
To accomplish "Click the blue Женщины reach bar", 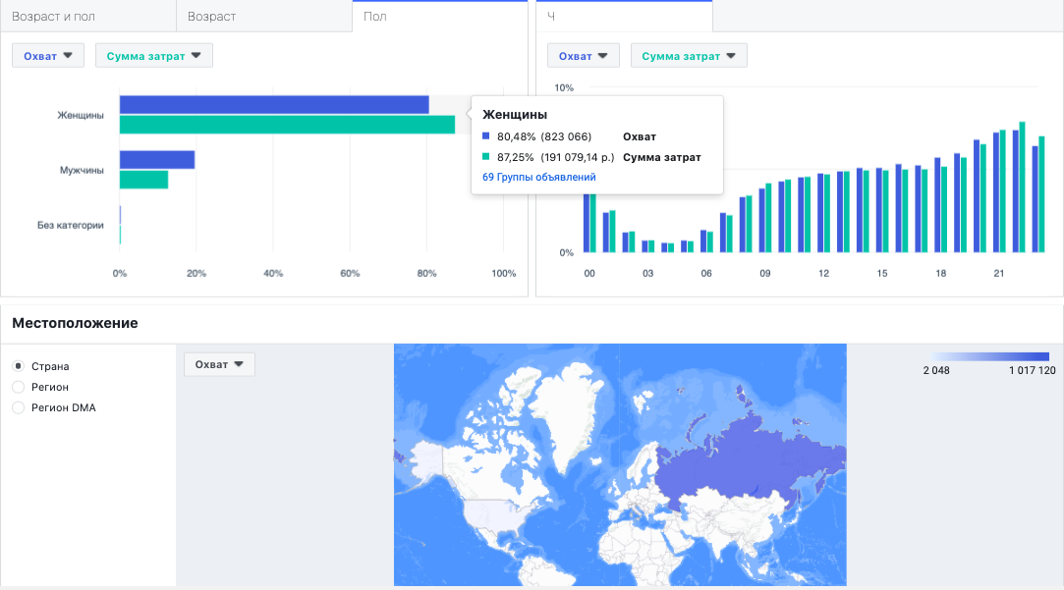I will pyautogui.click(x=274, y=104).
